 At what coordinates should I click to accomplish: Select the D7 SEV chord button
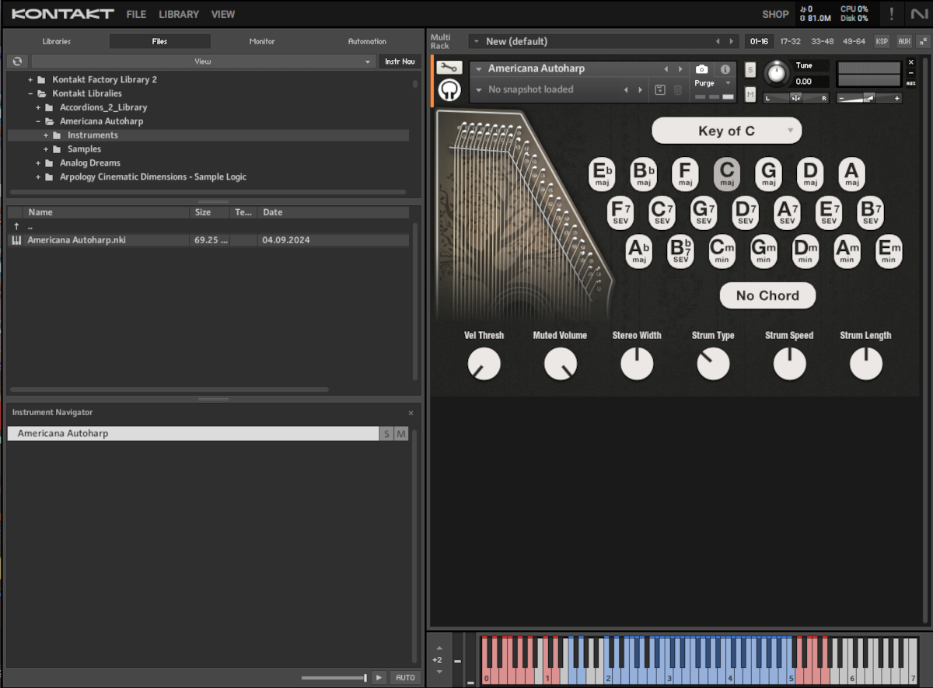746,211
